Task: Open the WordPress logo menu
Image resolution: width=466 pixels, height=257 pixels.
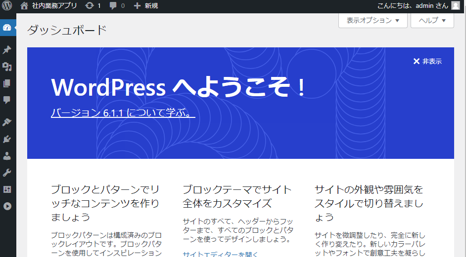Action: (7, 5)
